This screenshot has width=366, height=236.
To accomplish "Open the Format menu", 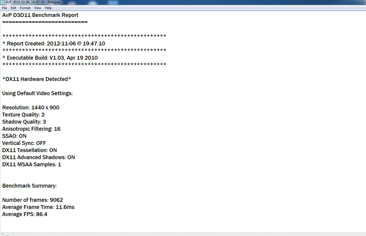I will (25, 8).
